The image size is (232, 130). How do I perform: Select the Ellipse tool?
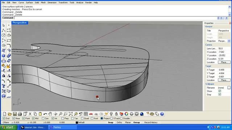(x=9, y=35)
